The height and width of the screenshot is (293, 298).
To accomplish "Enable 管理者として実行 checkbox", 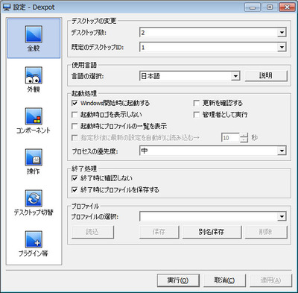I will (x=197, y=115).
